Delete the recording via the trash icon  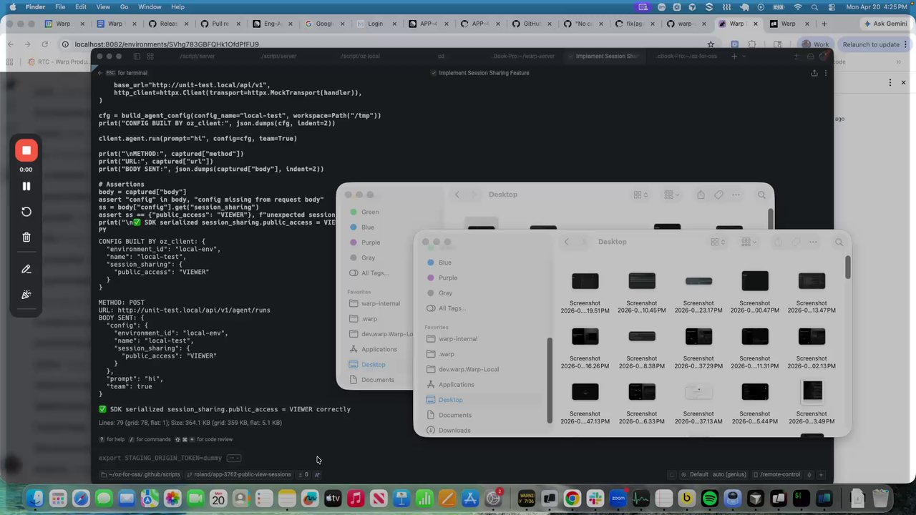pos(26,237)
